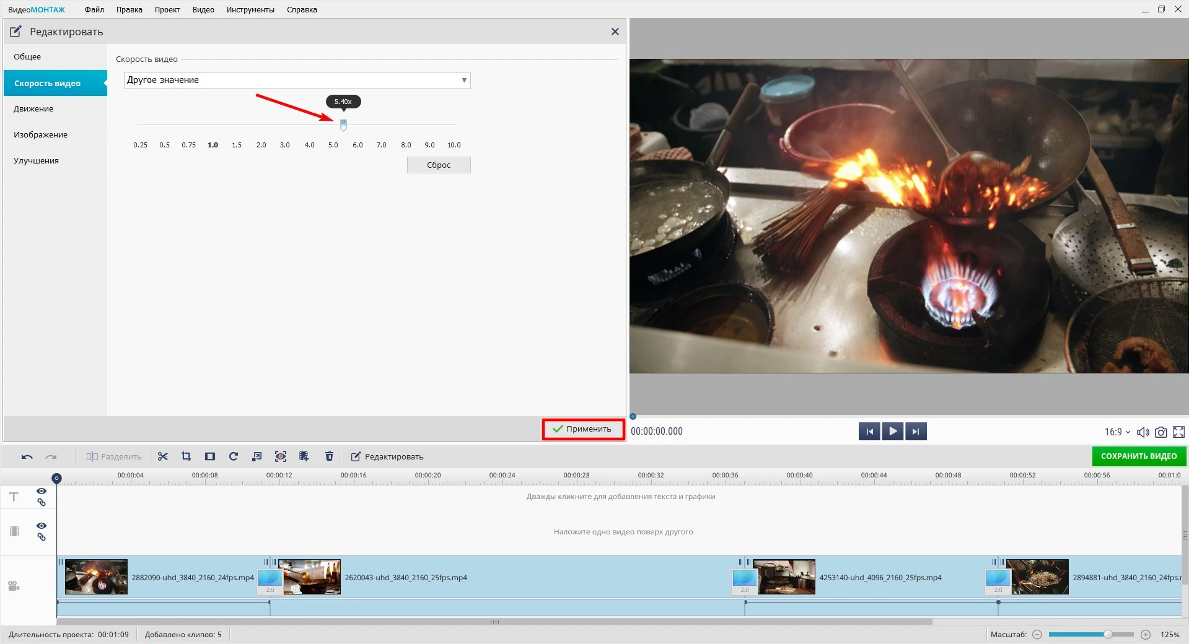Screen dimensions: 1189x644
Task: Click the undo arrow icon
Action: pos(27,456)
